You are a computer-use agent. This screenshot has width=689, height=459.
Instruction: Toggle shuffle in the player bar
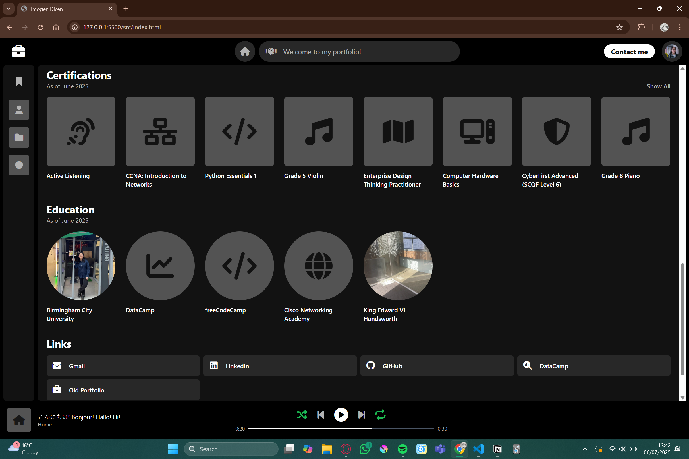point(302,415)
